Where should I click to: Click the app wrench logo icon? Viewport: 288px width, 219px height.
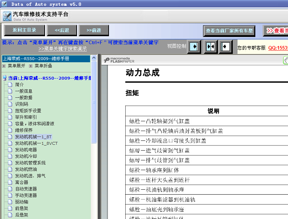click(x=7, y=16)
